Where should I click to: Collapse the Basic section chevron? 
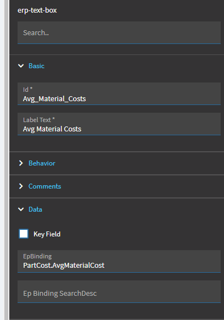[21, 66]
